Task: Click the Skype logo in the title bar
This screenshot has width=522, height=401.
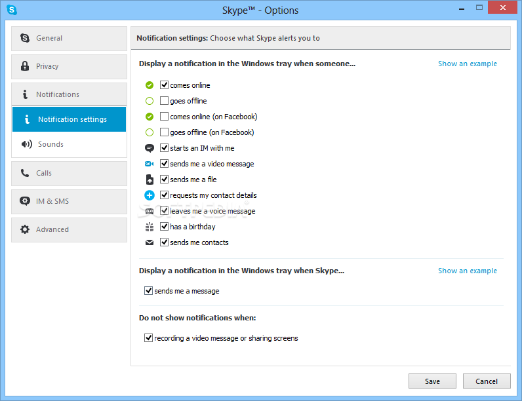Action: [x=12, y=10]
